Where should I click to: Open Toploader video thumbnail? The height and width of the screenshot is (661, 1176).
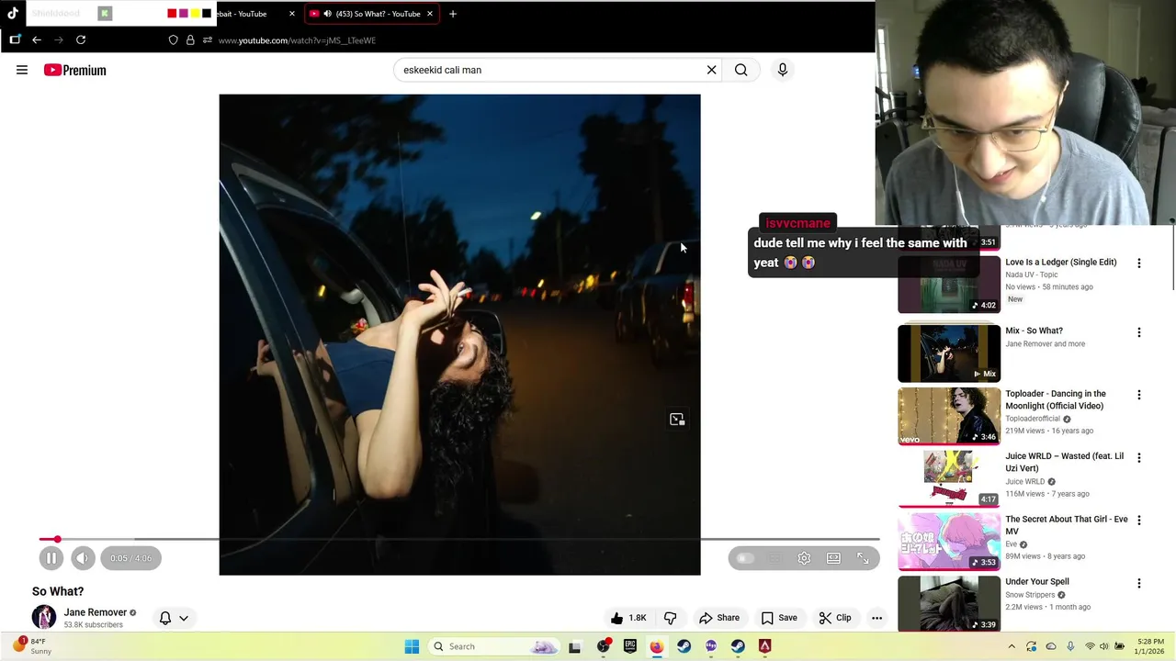point(949,416)
